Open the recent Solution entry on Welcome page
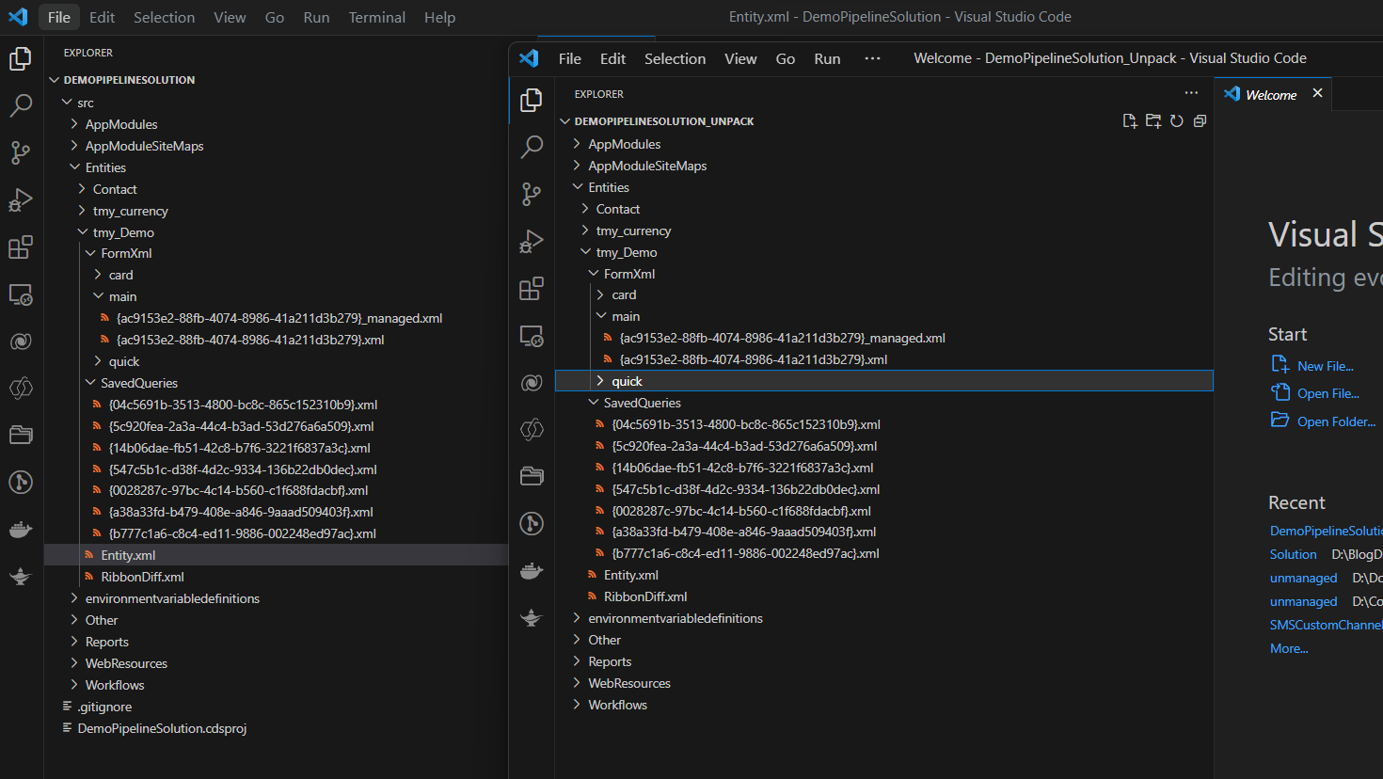 click(1294, 554)
